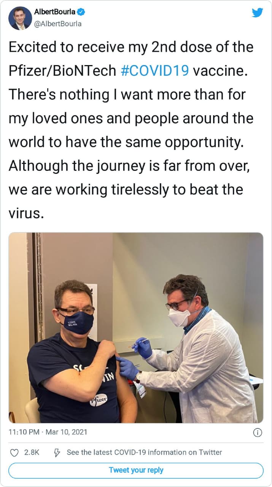The height and width of the screenshot is (487, 272).
Task: Click the lightning bolt icon near COVID-19 info
Action: click(x=57, y=452)
